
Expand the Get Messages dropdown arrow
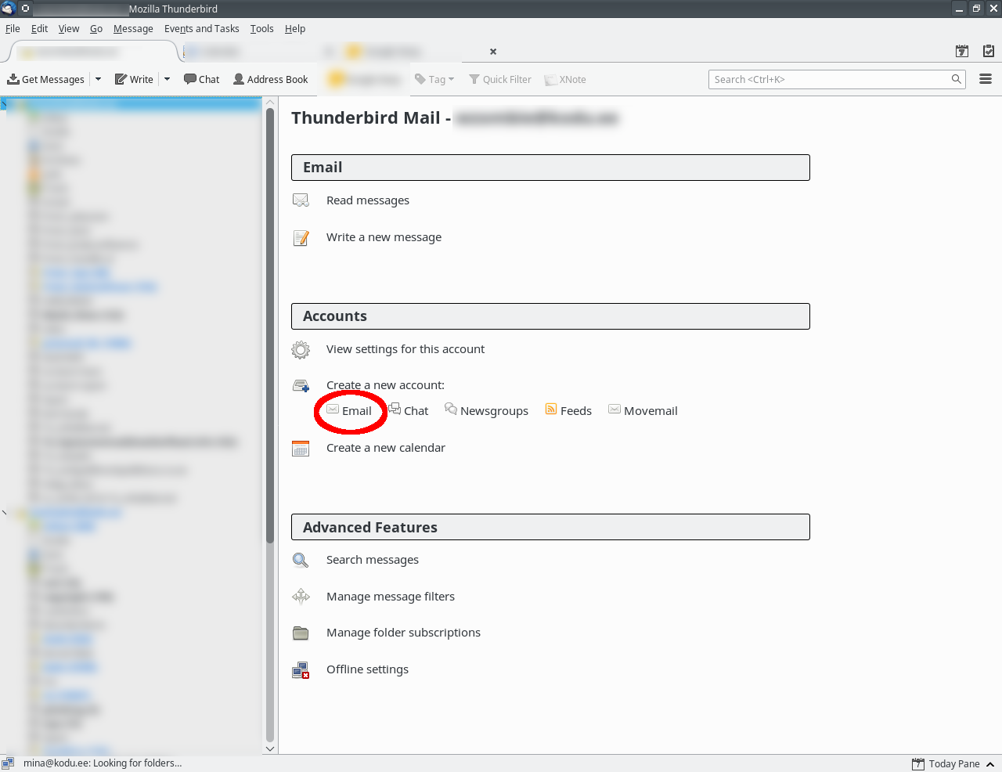[x=98, y=79]
